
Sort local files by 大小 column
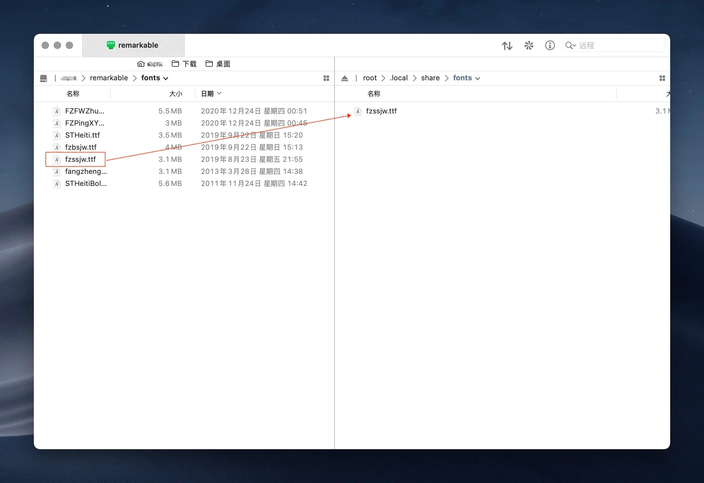click(x=176, y=94)
